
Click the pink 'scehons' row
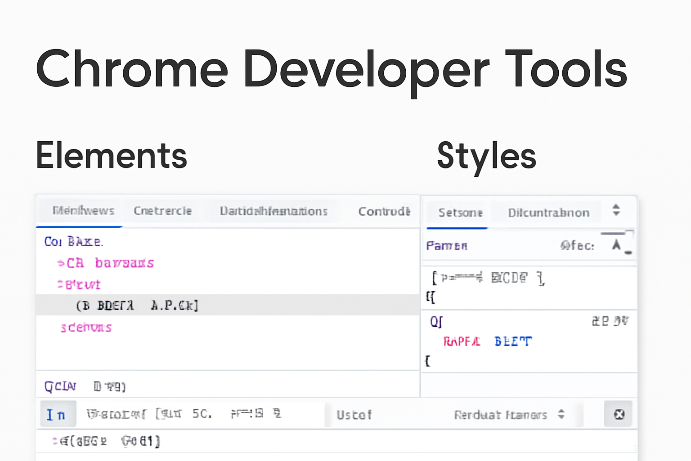(x=86, y=327)
